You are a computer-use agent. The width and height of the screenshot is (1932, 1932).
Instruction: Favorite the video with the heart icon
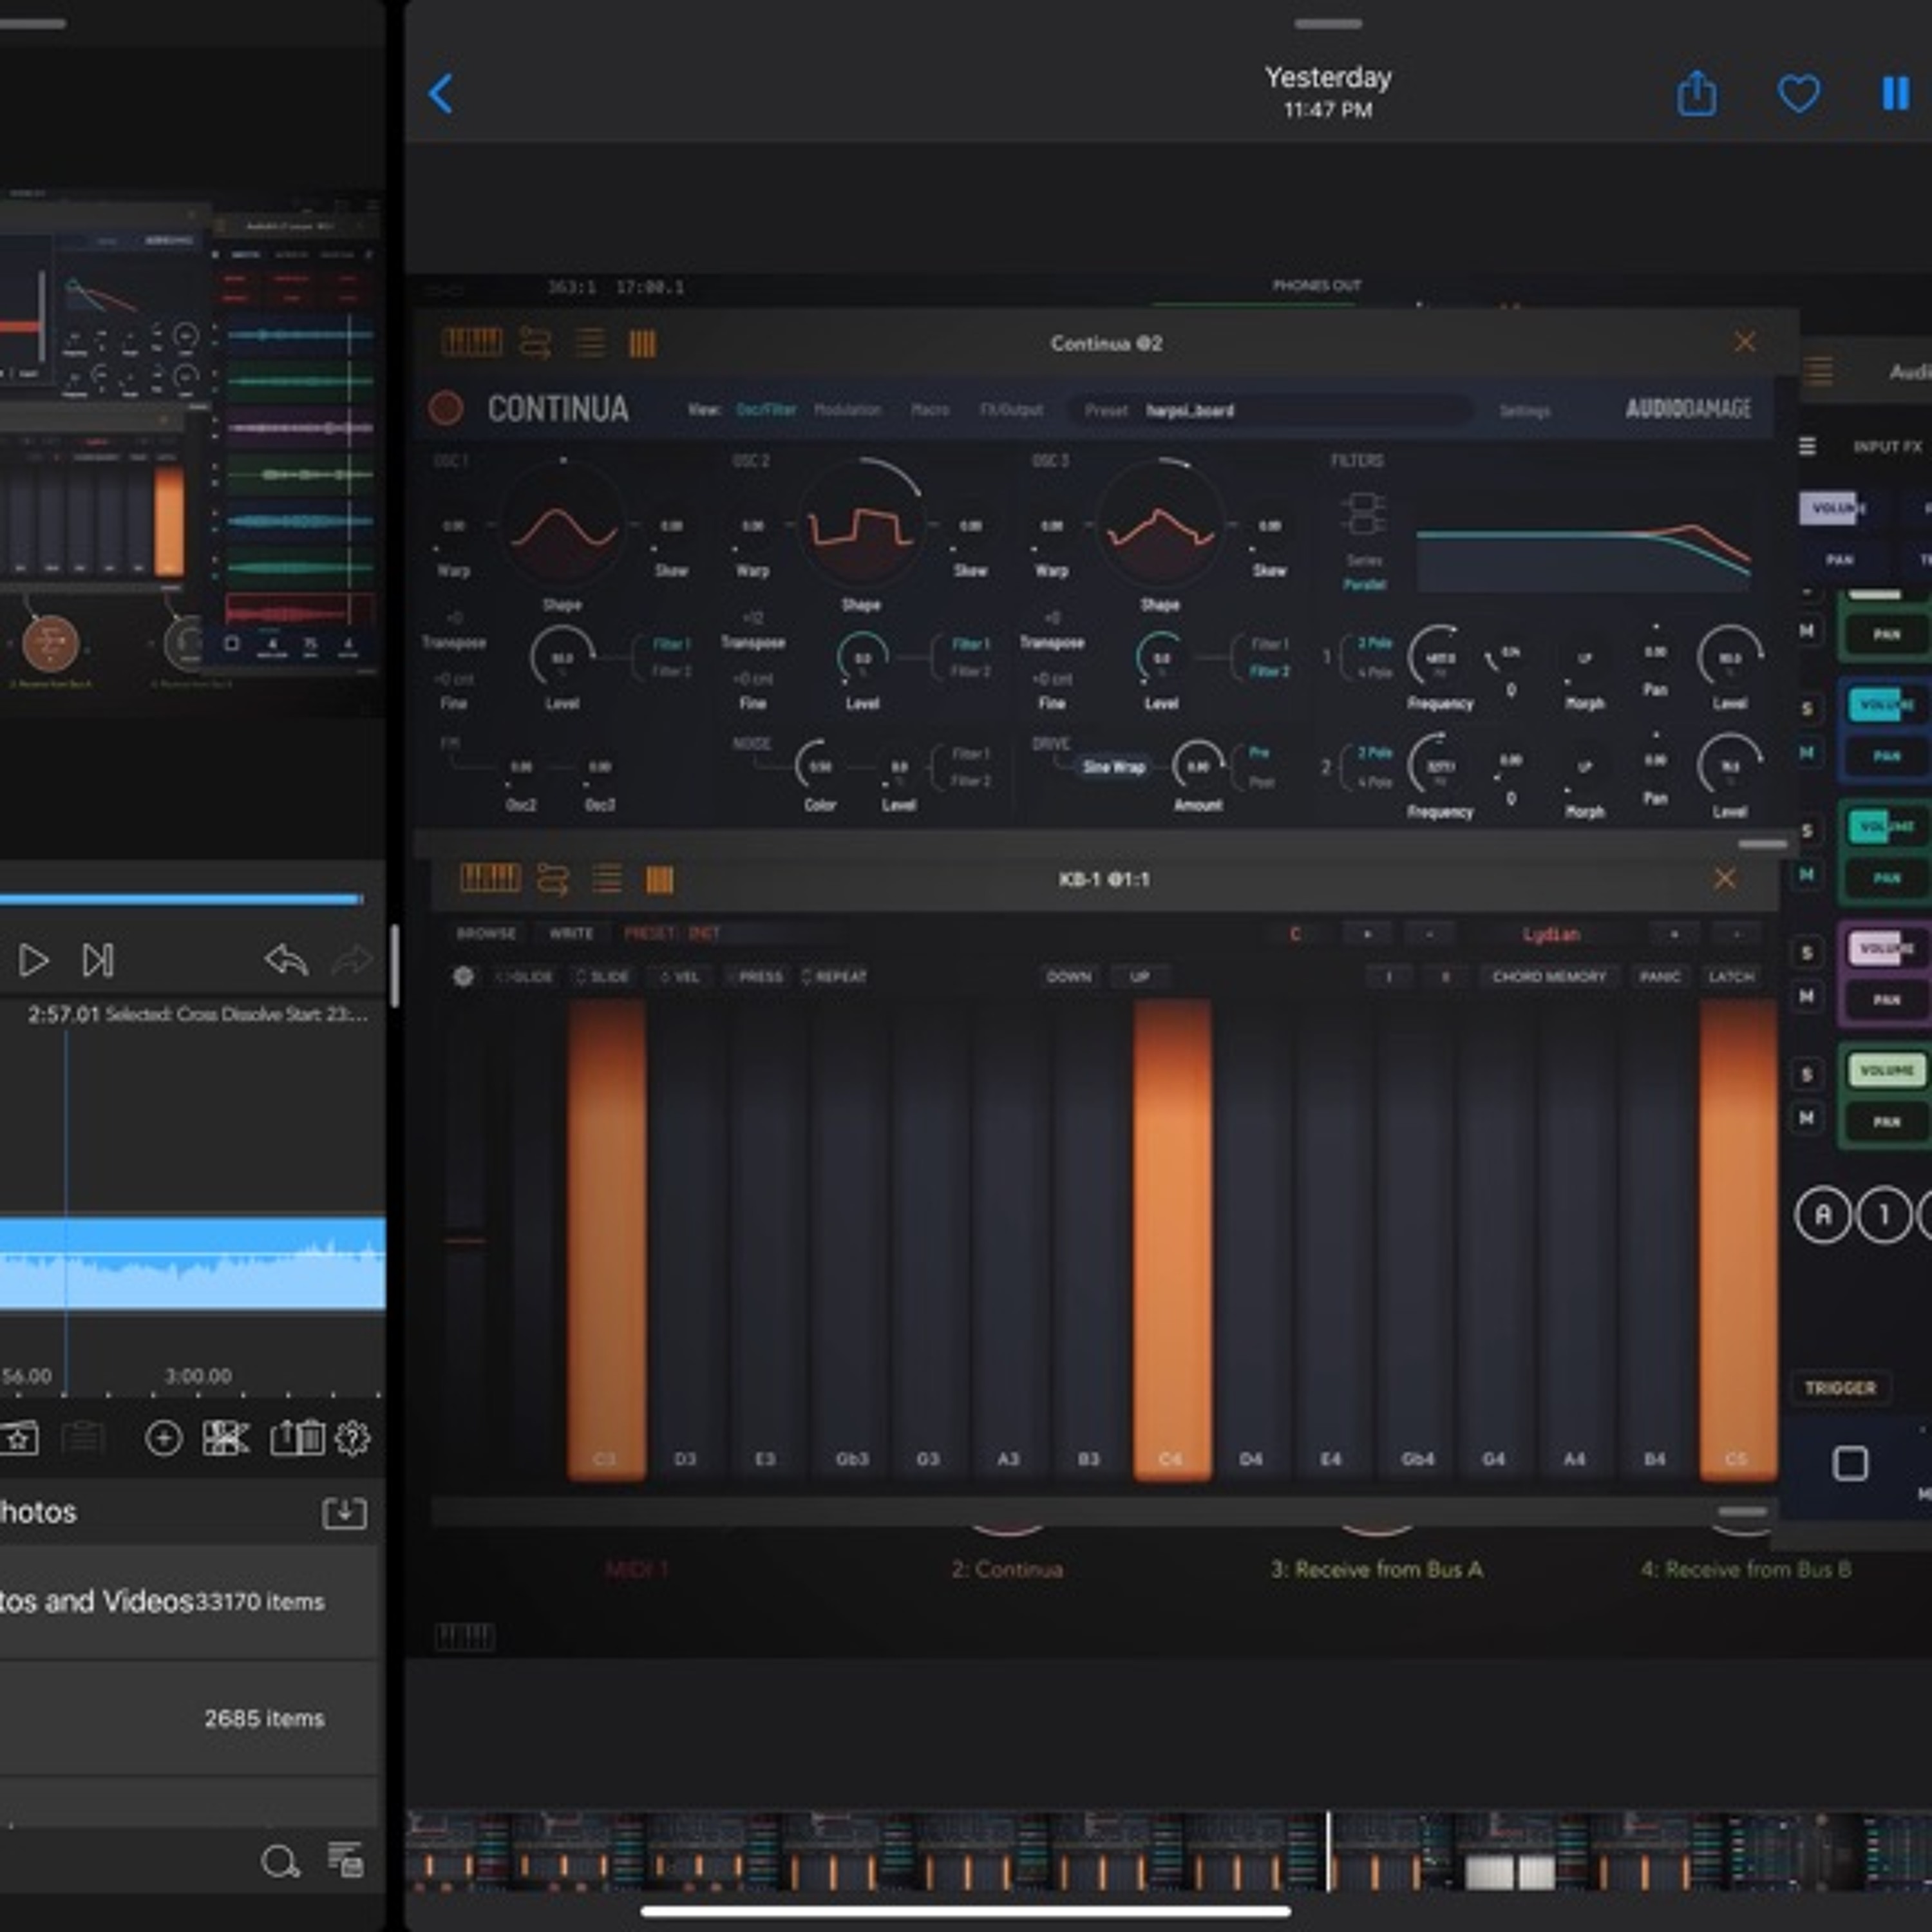(1798, 94)
